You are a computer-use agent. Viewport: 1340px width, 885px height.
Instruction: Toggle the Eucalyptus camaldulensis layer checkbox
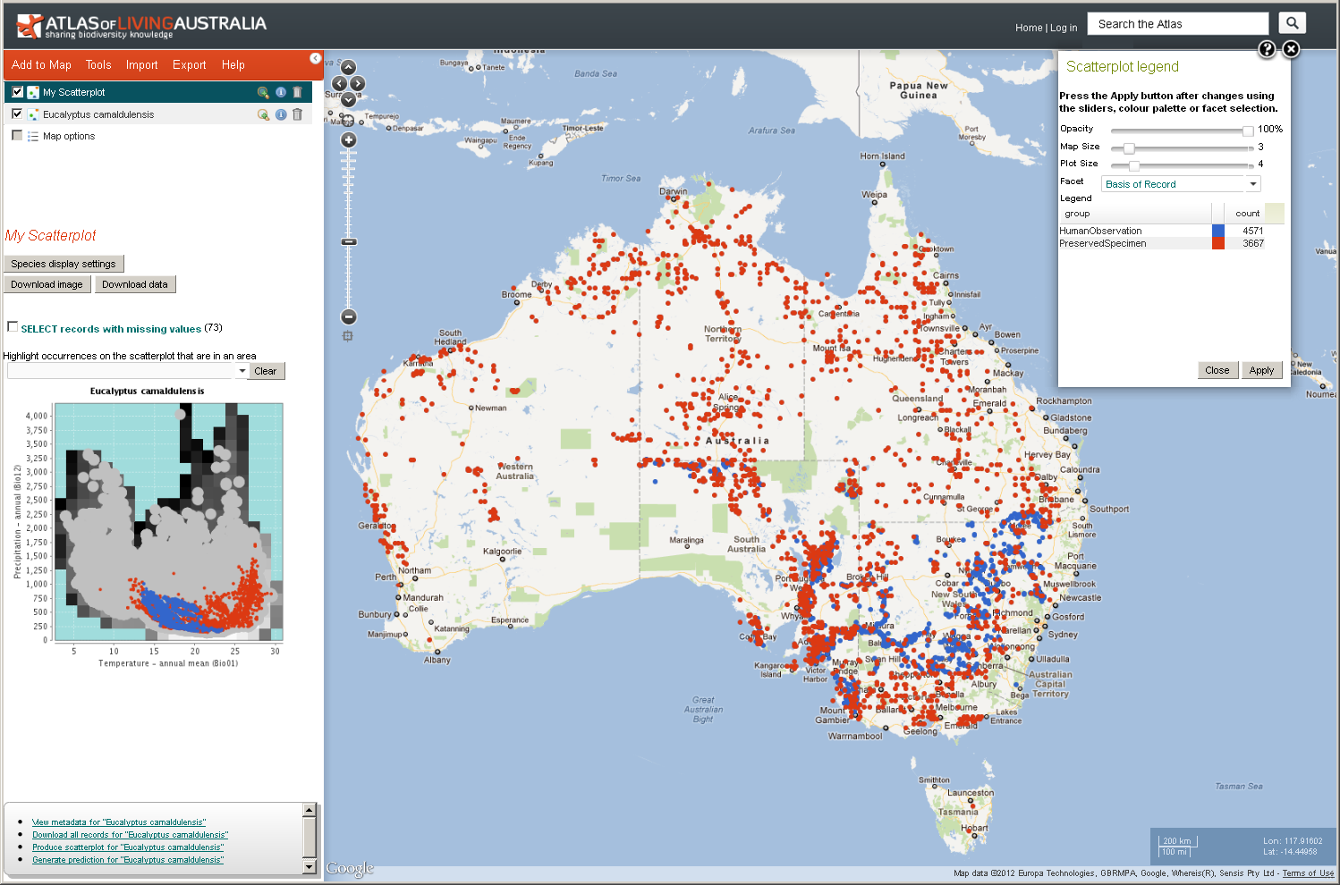tap(17, 114)
